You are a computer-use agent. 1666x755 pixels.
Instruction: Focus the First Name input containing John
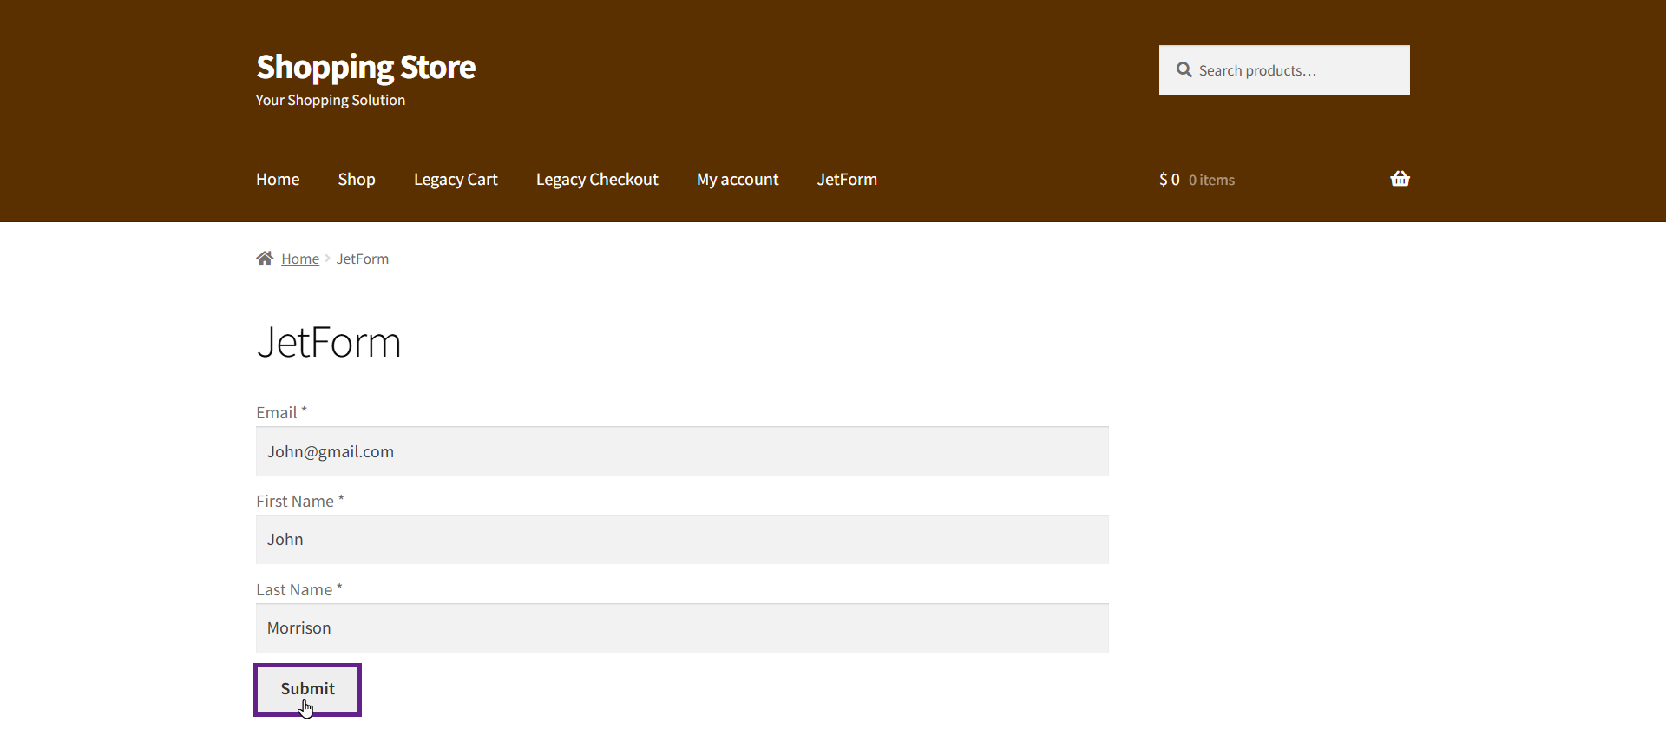pyautogui.click(x=682, y=540)
